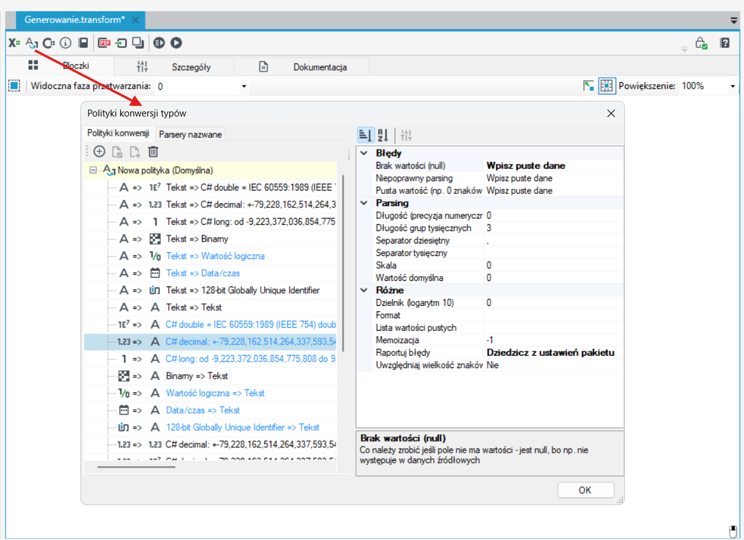744x540 pixels.
Task: Collapse the Parsing property section
Action: (364, 203)
